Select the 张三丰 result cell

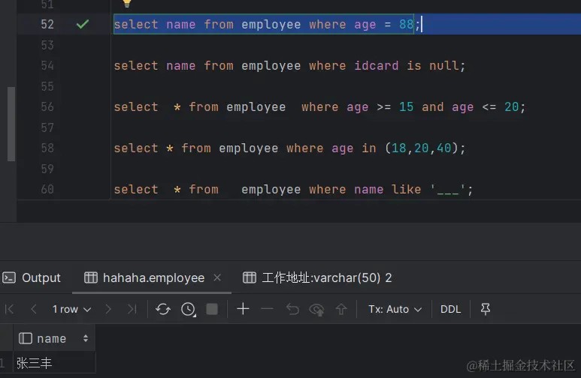coord(54,363)
